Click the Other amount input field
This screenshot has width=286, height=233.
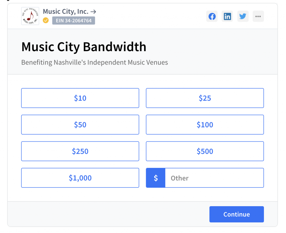click(214, 178)
